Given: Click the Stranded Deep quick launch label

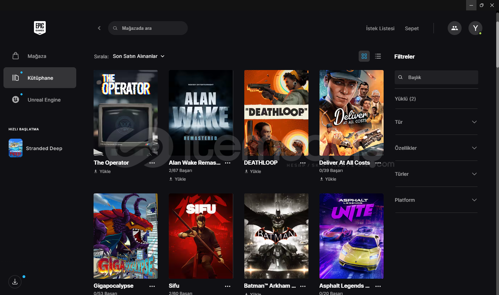Looking at the screenshot, I should coord(44,148).
